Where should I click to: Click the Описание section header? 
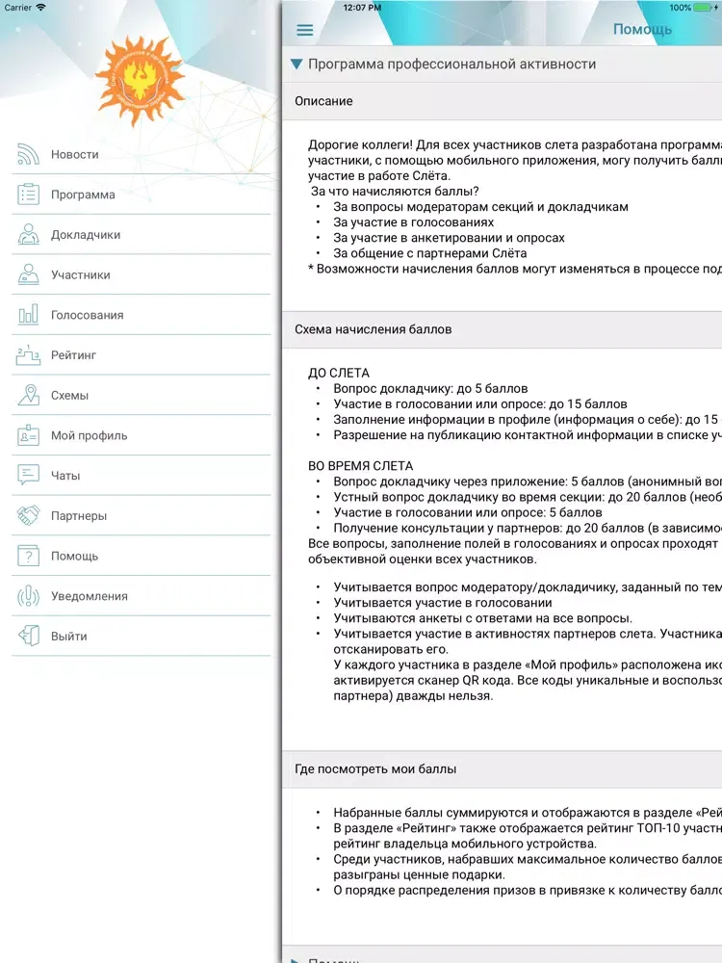pos(503,101)
